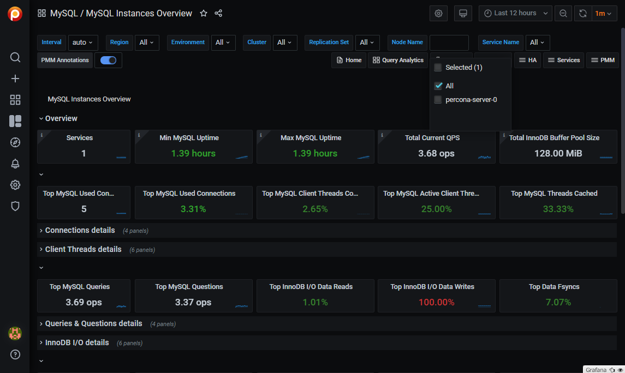Open the HA dashboards menu
This screenshot has width=625, height=373.
pos(528,60)
